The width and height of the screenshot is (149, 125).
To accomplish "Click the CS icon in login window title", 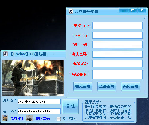I will click(x=5, y=54).
